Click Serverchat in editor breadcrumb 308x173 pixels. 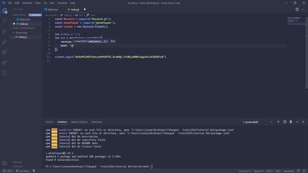pyautogui.click(x=51, y=15)
